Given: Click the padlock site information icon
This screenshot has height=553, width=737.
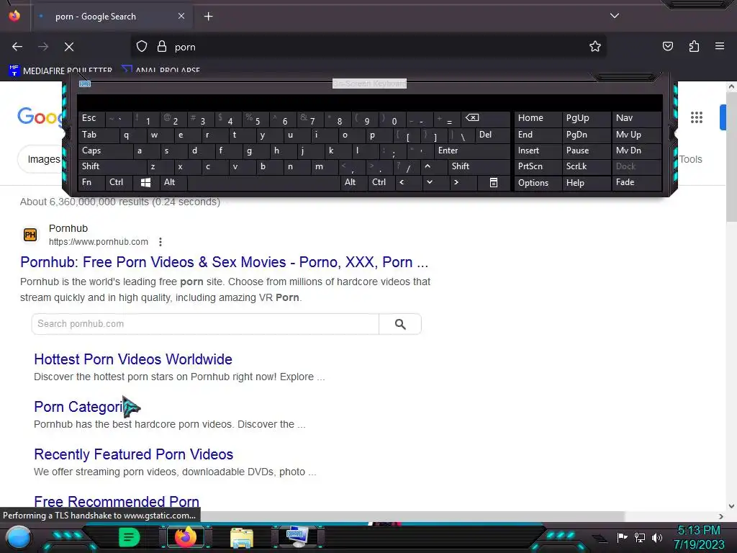Looking at the screenshot, I should coord(162,47).
